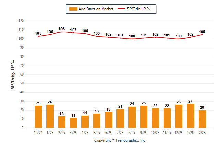Select the 12/24 orange bar
This screenshot has width=222, height=149.
[38, 117]
